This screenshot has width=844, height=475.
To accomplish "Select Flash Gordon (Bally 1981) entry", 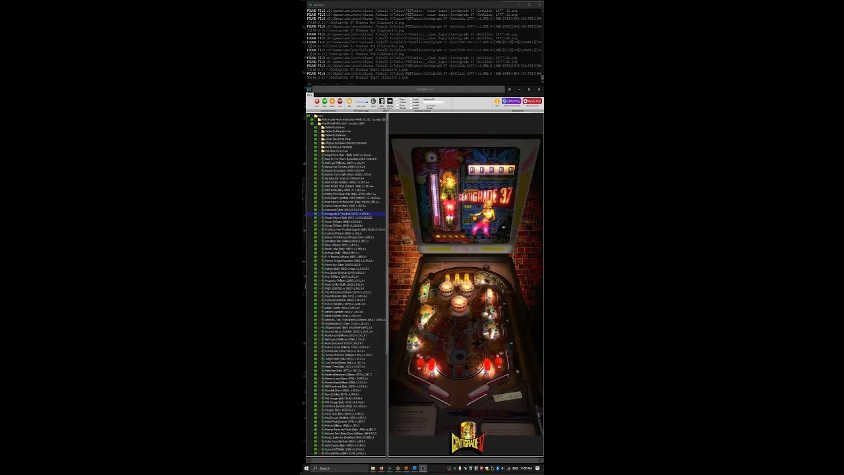I will click(x=345, y=284).
